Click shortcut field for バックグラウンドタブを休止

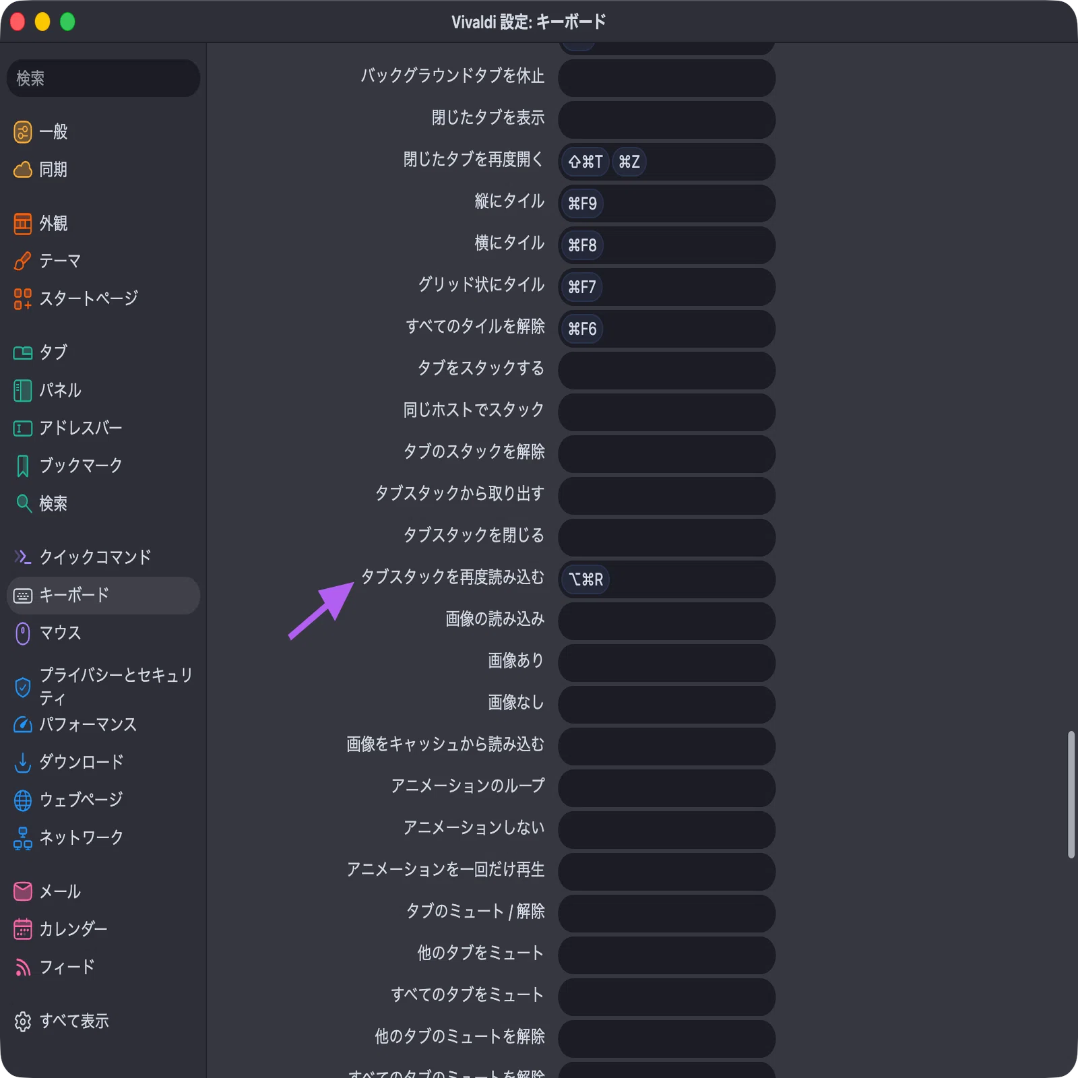point(666,78)
